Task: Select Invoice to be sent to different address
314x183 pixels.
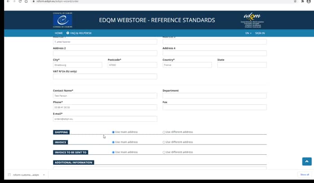Action: (164, 152)
